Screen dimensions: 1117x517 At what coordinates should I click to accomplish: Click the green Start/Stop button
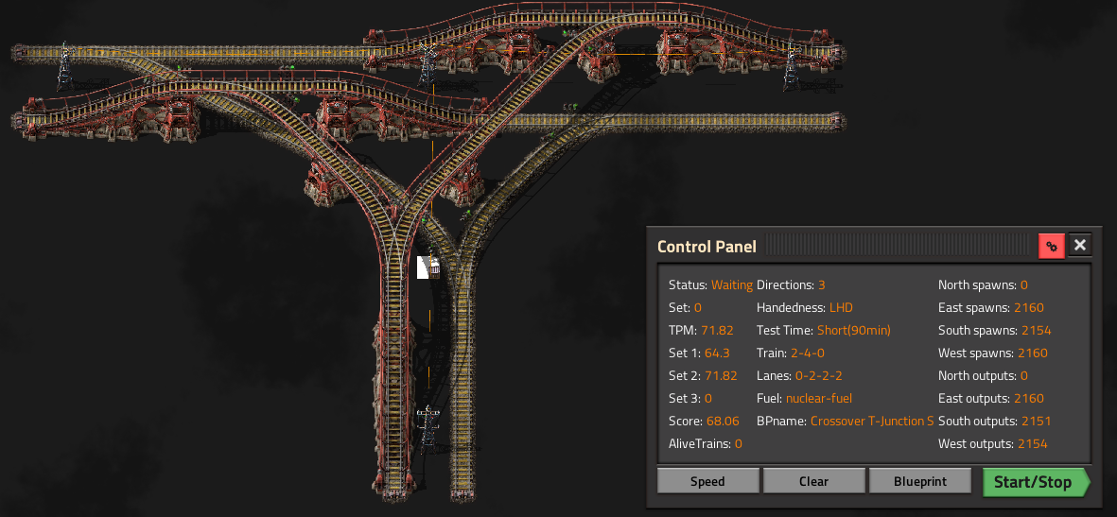(1035, 482)
